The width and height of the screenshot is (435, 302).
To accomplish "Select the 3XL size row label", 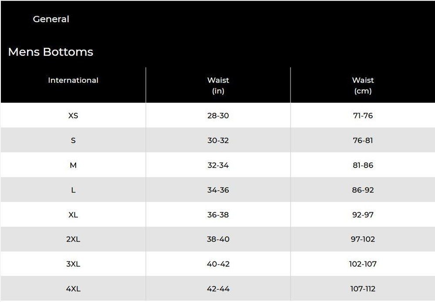I will coord(73,264).
